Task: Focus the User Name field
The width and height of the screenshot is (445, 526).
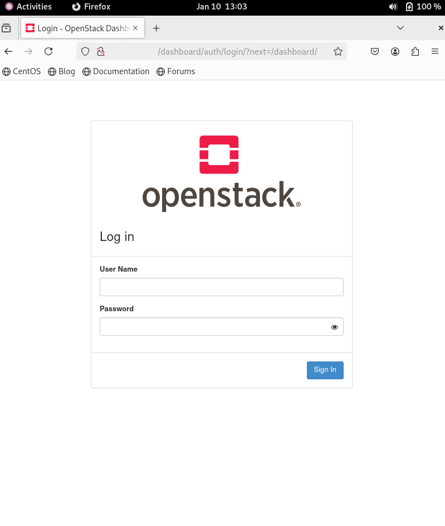Action: point(222,287)
